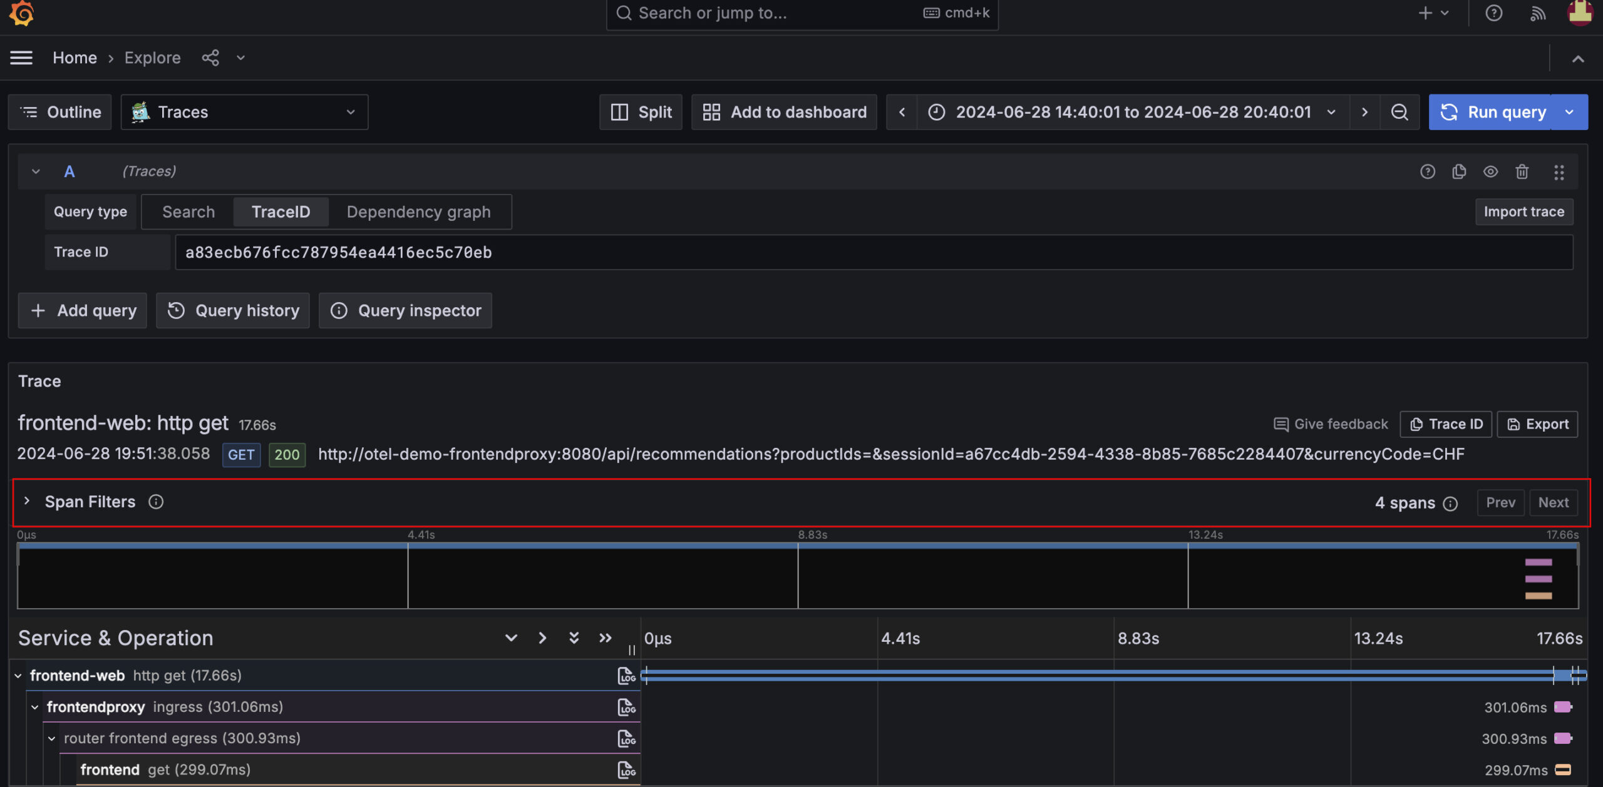
Task: Open the help question mark icon in top bar
Action: [x=1494, y=13]
